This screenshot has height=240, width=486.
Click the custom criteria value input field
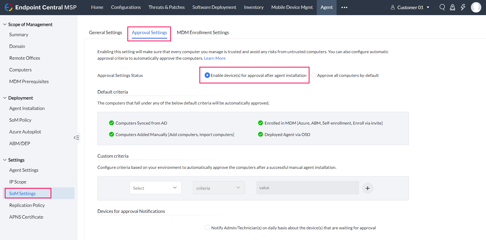(308, 188)
